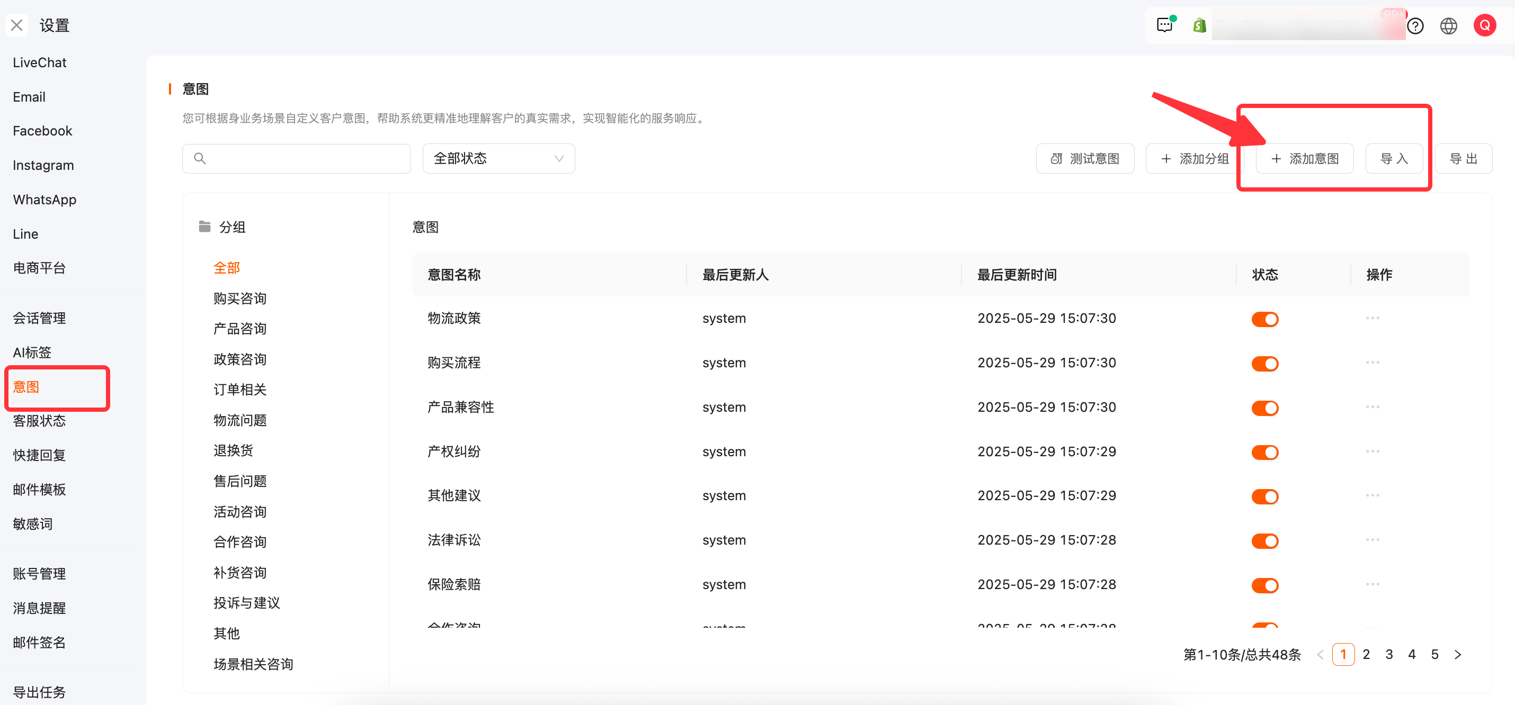This screenshot has width=1515, height=705.
Task: Open 账号管理 in sidebar
Action: (39, 574)
